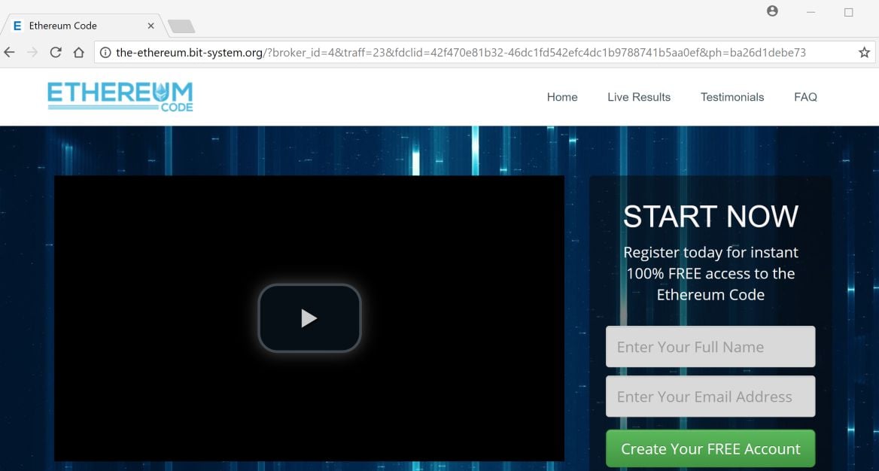Go to the browser home page icon
The image size is (879, 471).
[78, 52]
